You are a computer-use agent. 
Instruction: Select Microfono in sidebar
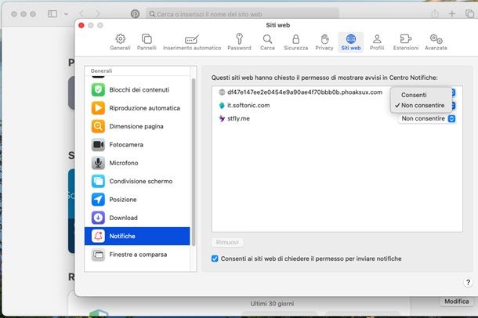[137, 163]
